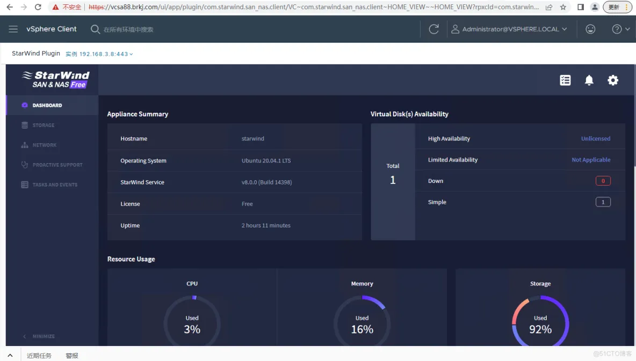Click the Memory usage 16% gauge
The image size is (636, 361).
[362, 322]
